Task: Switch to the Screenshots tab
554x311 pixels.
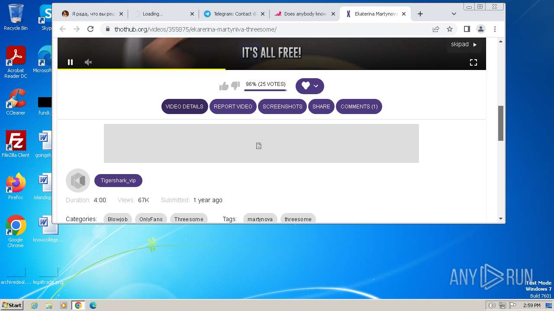Action: point(283,107)
